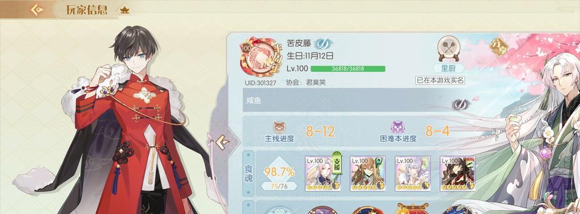Tap the blue emblem next to 苦皮藤
Screen dimensions: 580x214
pyautogui.click(x=323, y=44)
